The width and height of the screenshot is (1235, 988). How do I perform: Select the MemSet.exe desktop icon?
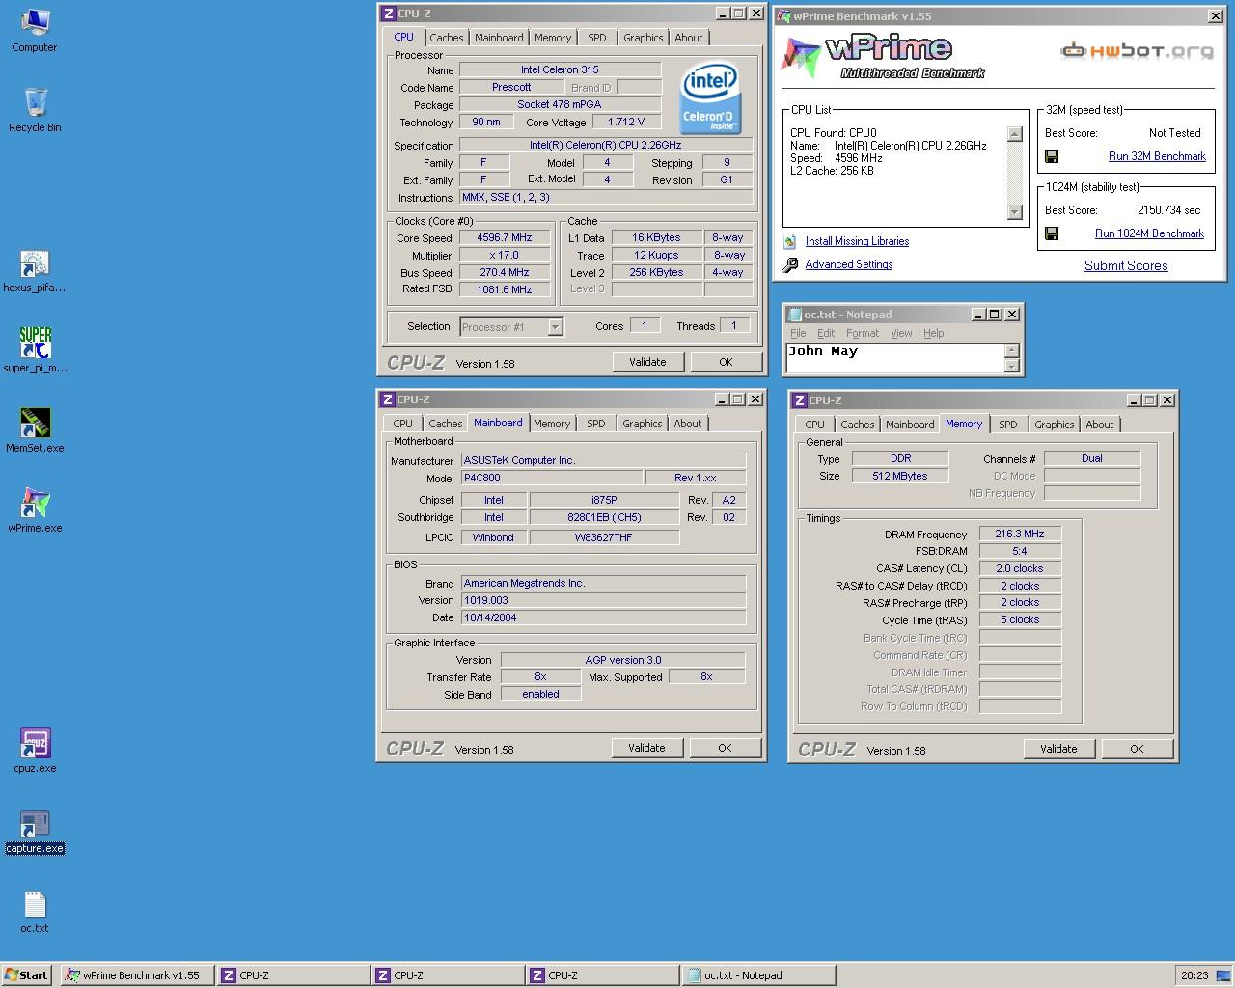point(35,430)
